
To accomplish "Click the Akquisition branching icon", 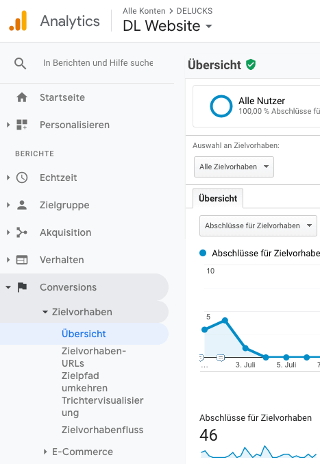I will (22, 232).
